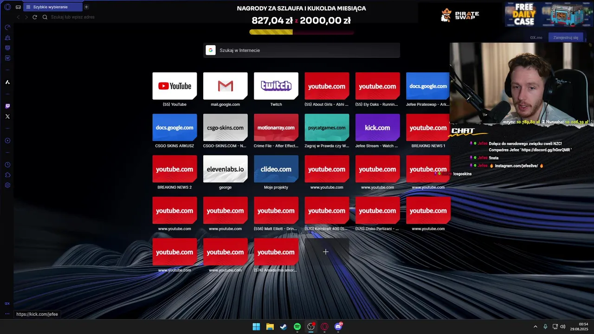Open the motionarray.com Crime File tile
594x334 pixels.
(x=276, y=128)
